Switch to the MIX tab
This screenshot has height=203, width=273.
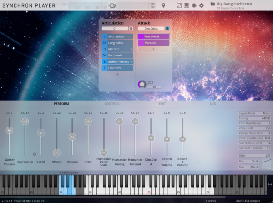tap(213, 104)
